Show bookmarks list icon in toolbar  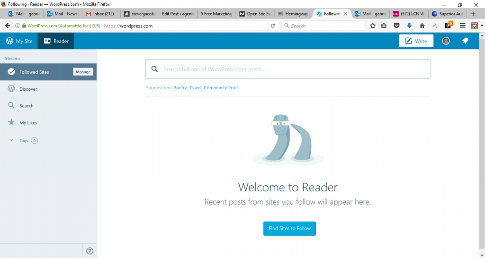[x=384, y=26]
